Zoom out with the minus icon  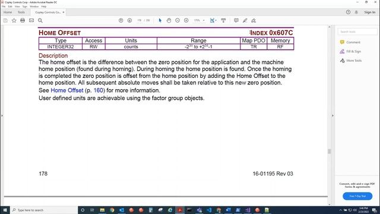pyautogui.click(x=178, y=20)
